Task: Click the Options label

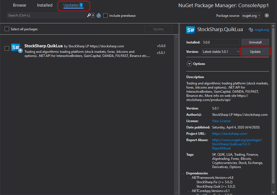Action: tap(199, 64)
